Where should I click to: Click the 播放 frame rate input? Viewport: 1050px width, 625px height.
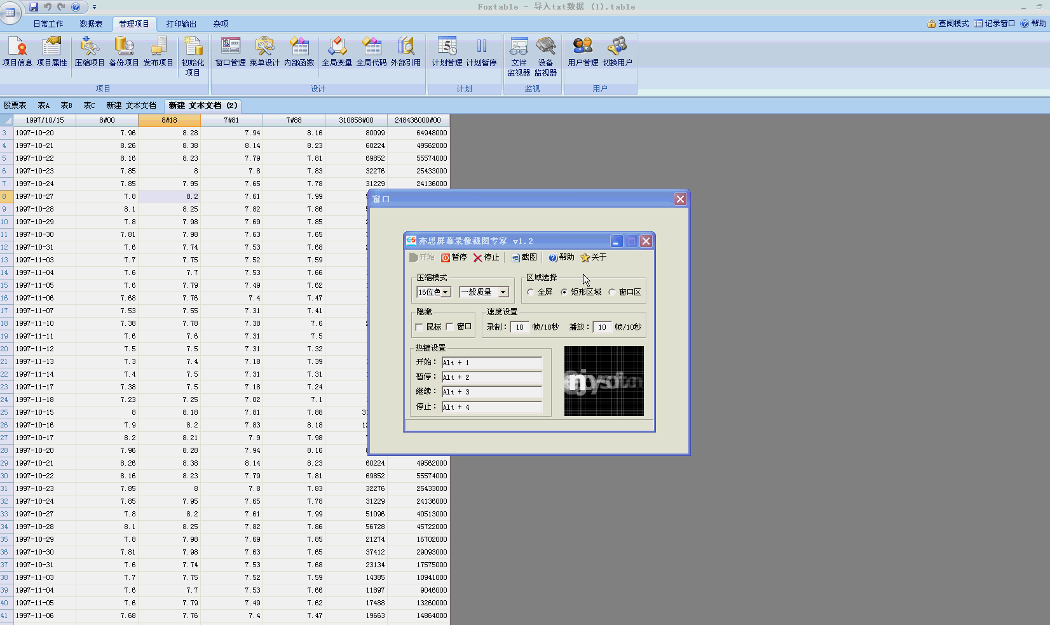click(x=602, y=327)
